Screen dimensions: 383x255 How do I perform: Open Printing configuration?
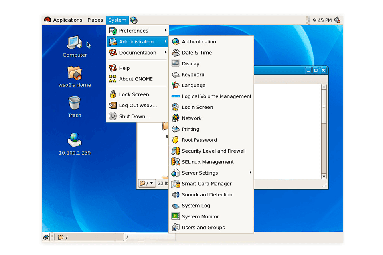pyautogui.click(x=211, y=129)
